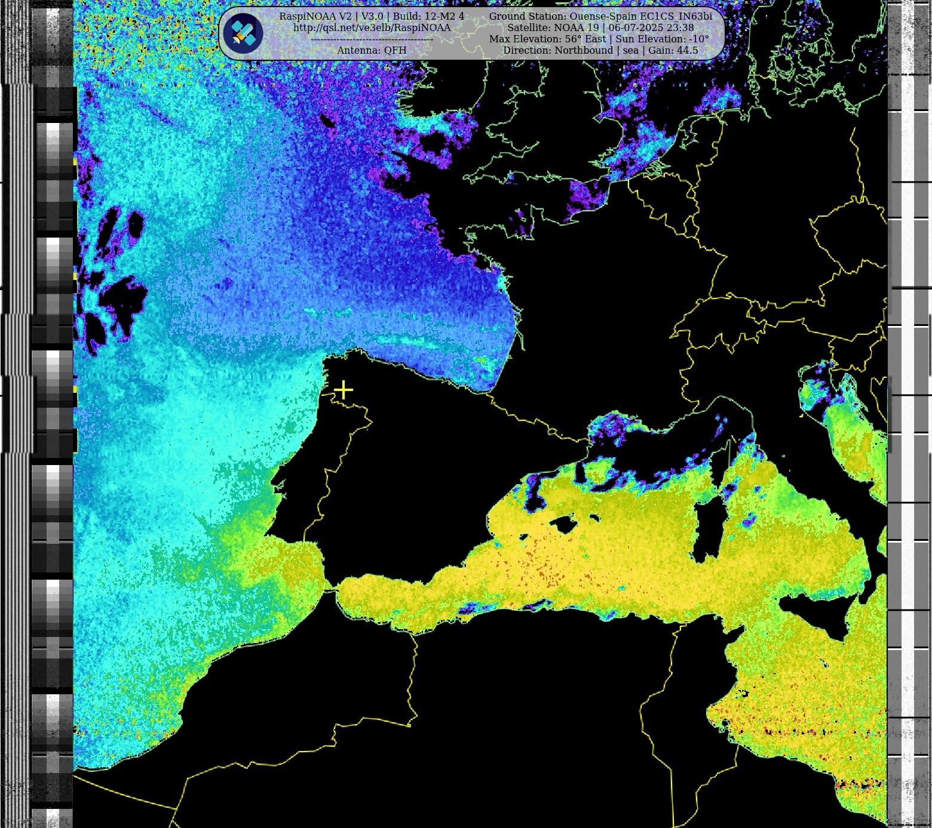The height and width of the screenshot is (828, 932).
Task: Select the 'RaspiNOAA V2 | V3.0 | Build: 12-M2 4' text
Action: 372,16
